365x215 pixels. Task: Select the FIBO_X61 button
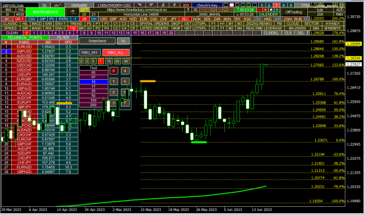(x=89, y=52)
